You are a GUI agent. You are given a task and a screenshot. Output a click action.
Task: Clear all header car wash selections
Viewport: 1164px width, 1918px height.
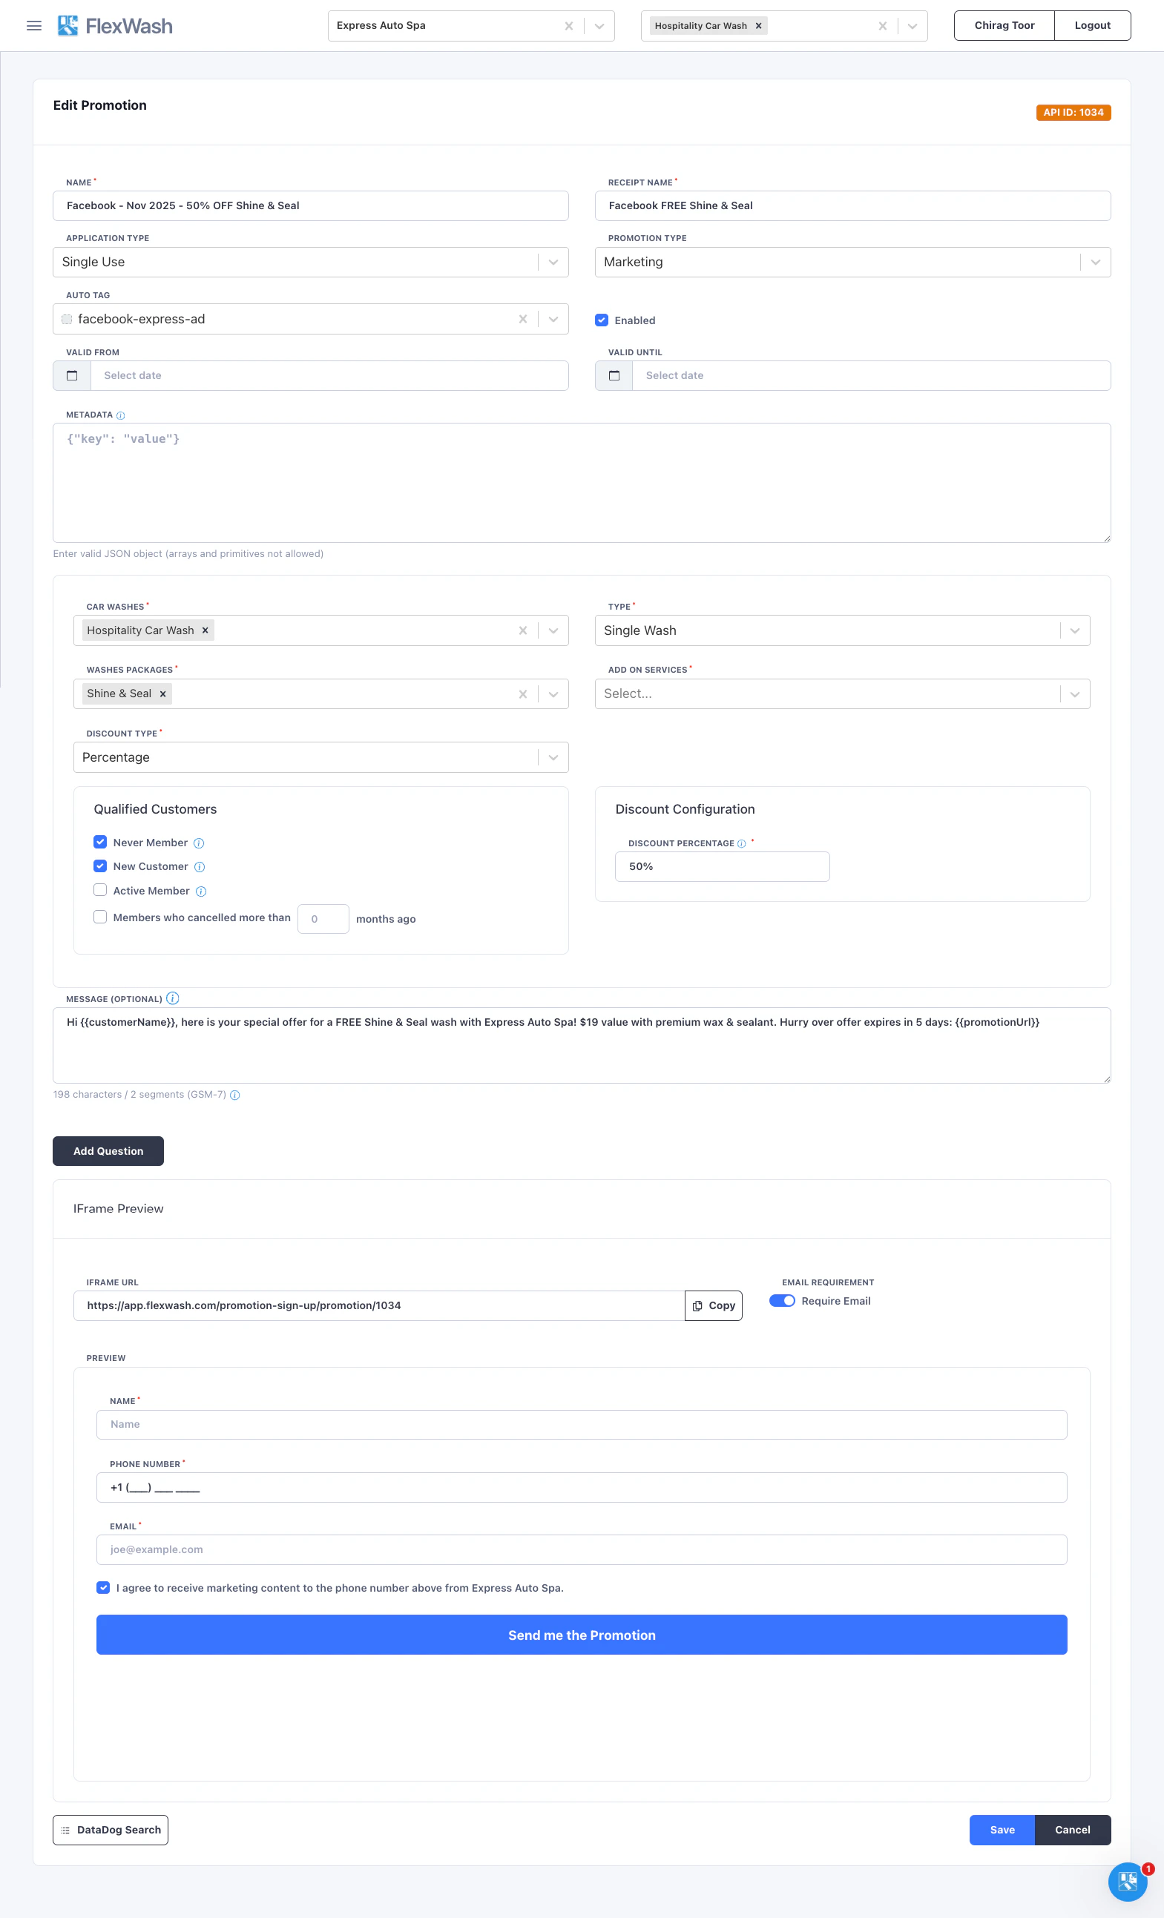click(x=883, y=26)
